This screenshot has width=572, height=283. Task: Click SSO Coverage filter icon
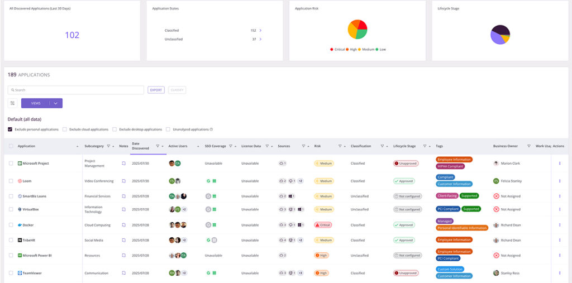(x=231, y=146)
